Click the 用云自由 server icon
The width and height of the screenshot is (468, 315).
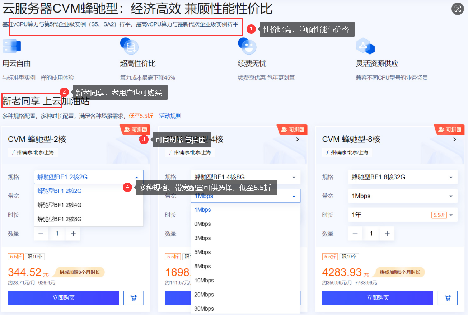click(12, 46)
